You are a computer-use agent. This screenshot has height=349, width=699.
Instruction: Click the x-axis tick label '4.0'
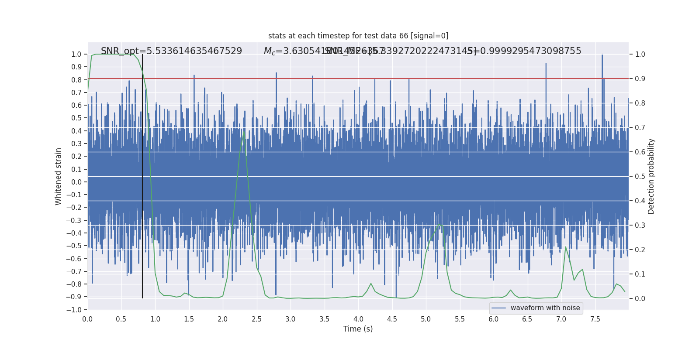point(358,319)
